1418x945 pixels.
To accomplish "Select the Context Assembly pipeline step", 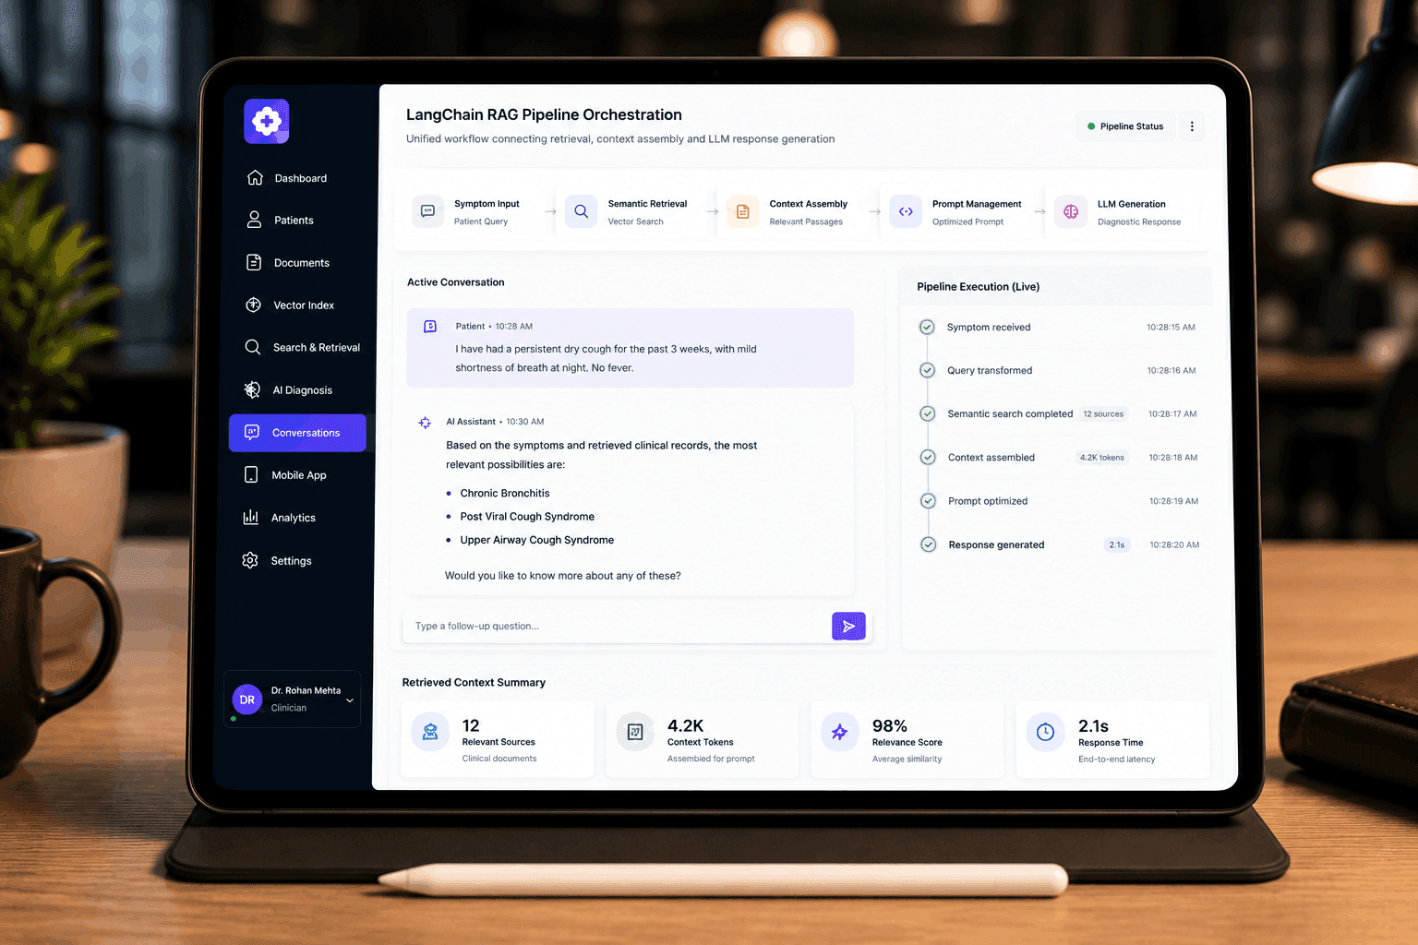I will (x=791, y=211).
